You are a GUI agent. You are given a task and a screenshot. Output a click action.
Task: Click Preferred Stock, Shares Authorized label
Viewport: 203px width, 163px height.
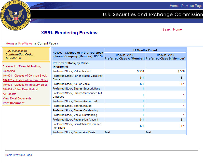[x=75, y=101]
